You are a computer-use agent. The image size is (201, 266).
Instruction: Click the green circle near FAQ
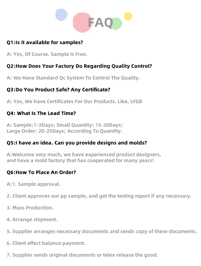[118, 24]
